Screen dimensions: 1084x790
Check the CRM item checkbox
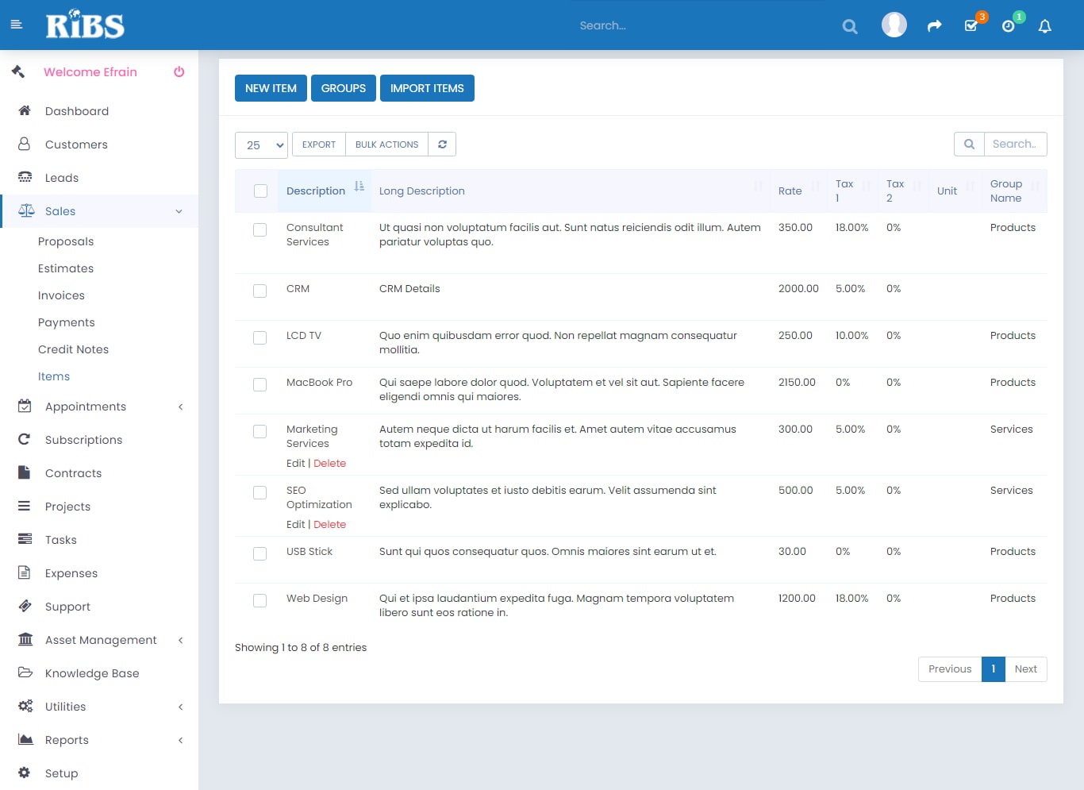[259, 291]
